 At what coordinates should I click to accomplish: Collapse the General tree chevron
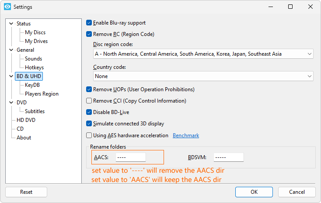click(11, 50)
